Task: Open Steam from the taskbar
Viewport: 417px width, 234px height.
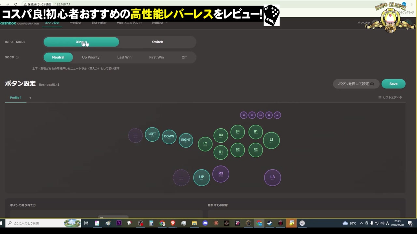Action: tap(270, 223)
